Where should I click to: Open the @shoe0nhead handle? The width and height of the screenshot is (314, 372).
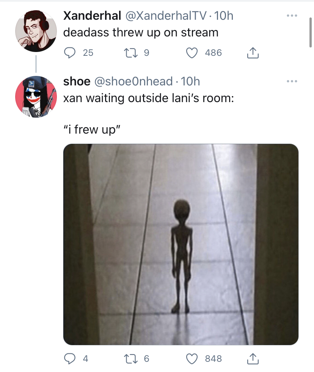click(133, 81)
